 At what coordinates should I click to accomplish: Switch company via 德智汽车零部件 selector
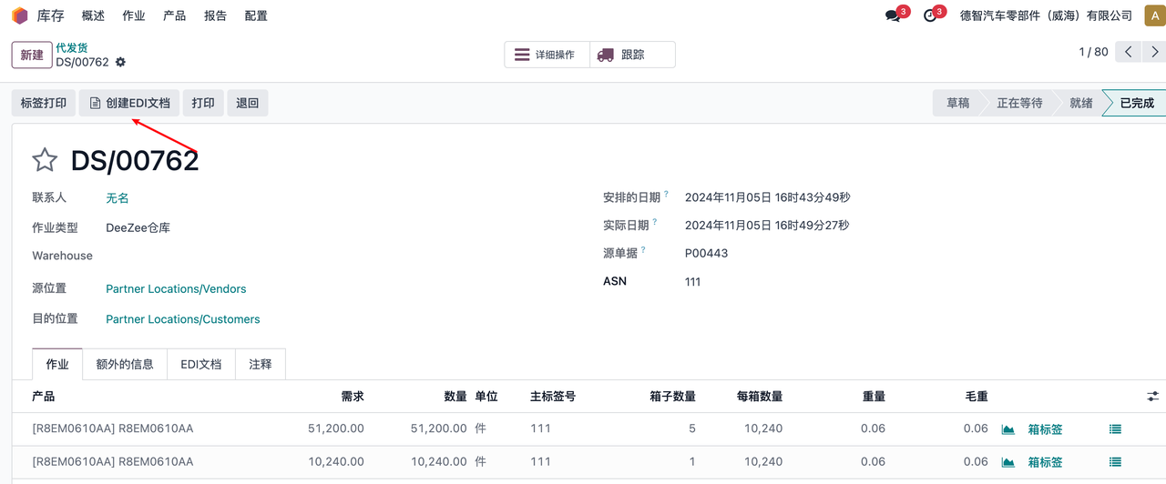pos(1046,15)
